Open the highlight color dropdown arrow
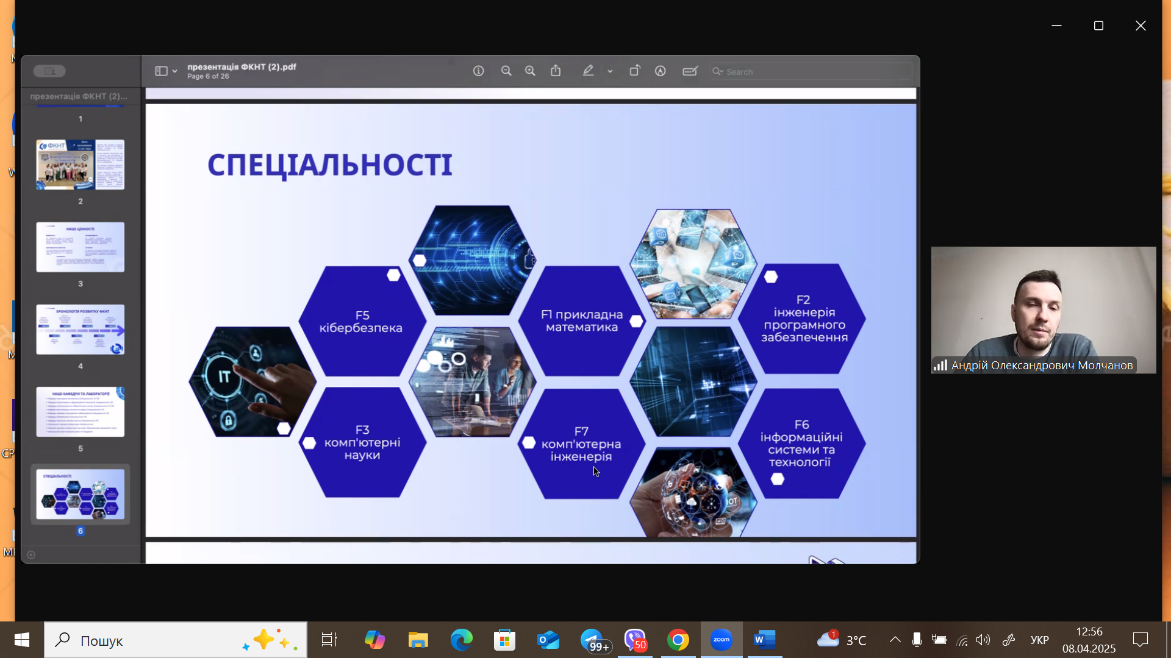Viewport: 1171px width, 658px height. 610,71
